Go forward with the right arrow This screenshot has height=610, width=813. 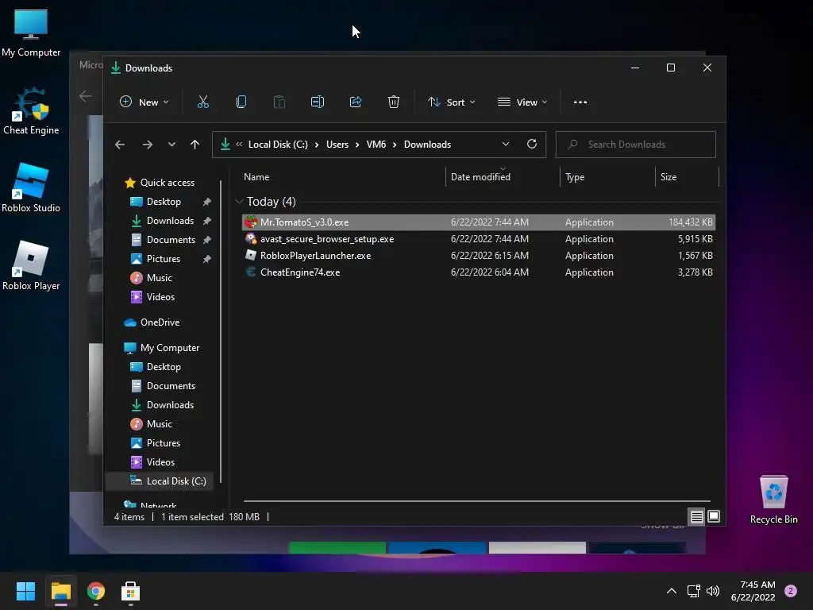[x=148, y=145]
